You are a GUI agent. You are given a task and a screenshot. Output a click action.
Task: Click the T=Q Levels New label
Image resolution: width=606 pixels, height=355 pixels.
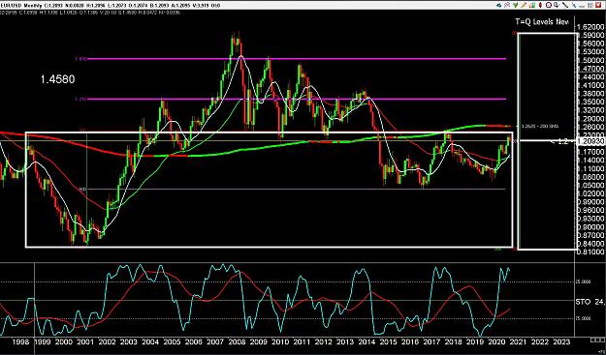click(x=542, y=22)
